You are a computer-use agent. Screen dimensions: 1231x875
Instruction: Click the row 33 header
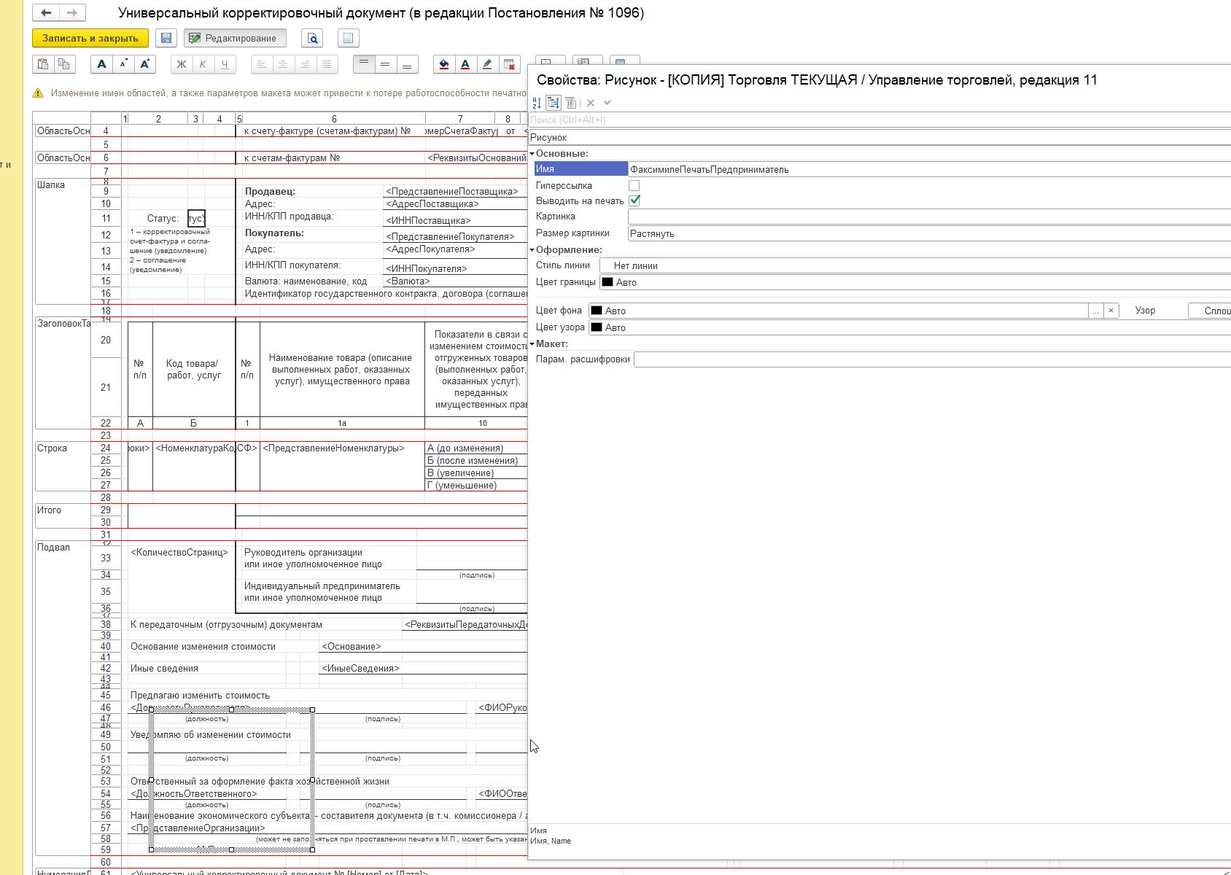coord(106,559)
